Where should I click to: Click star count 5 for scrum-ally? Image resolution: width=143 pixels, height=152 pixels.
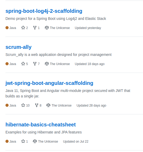click(27, 64)
